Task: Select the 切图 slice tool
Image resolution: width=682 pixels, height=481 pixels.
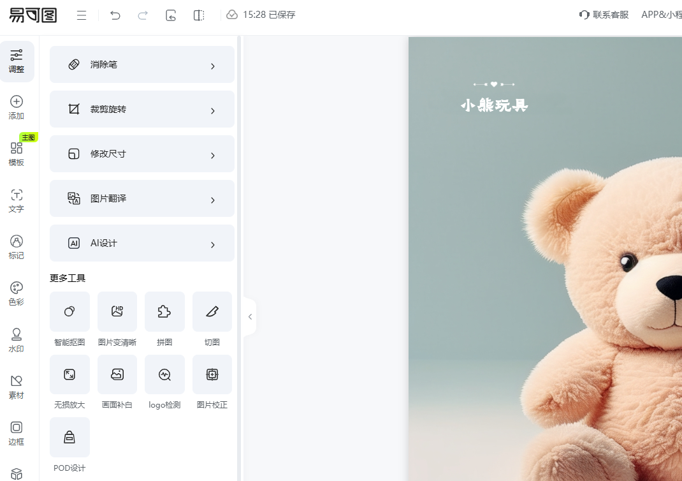Action: pyautogui.click(x=212, y=312)
